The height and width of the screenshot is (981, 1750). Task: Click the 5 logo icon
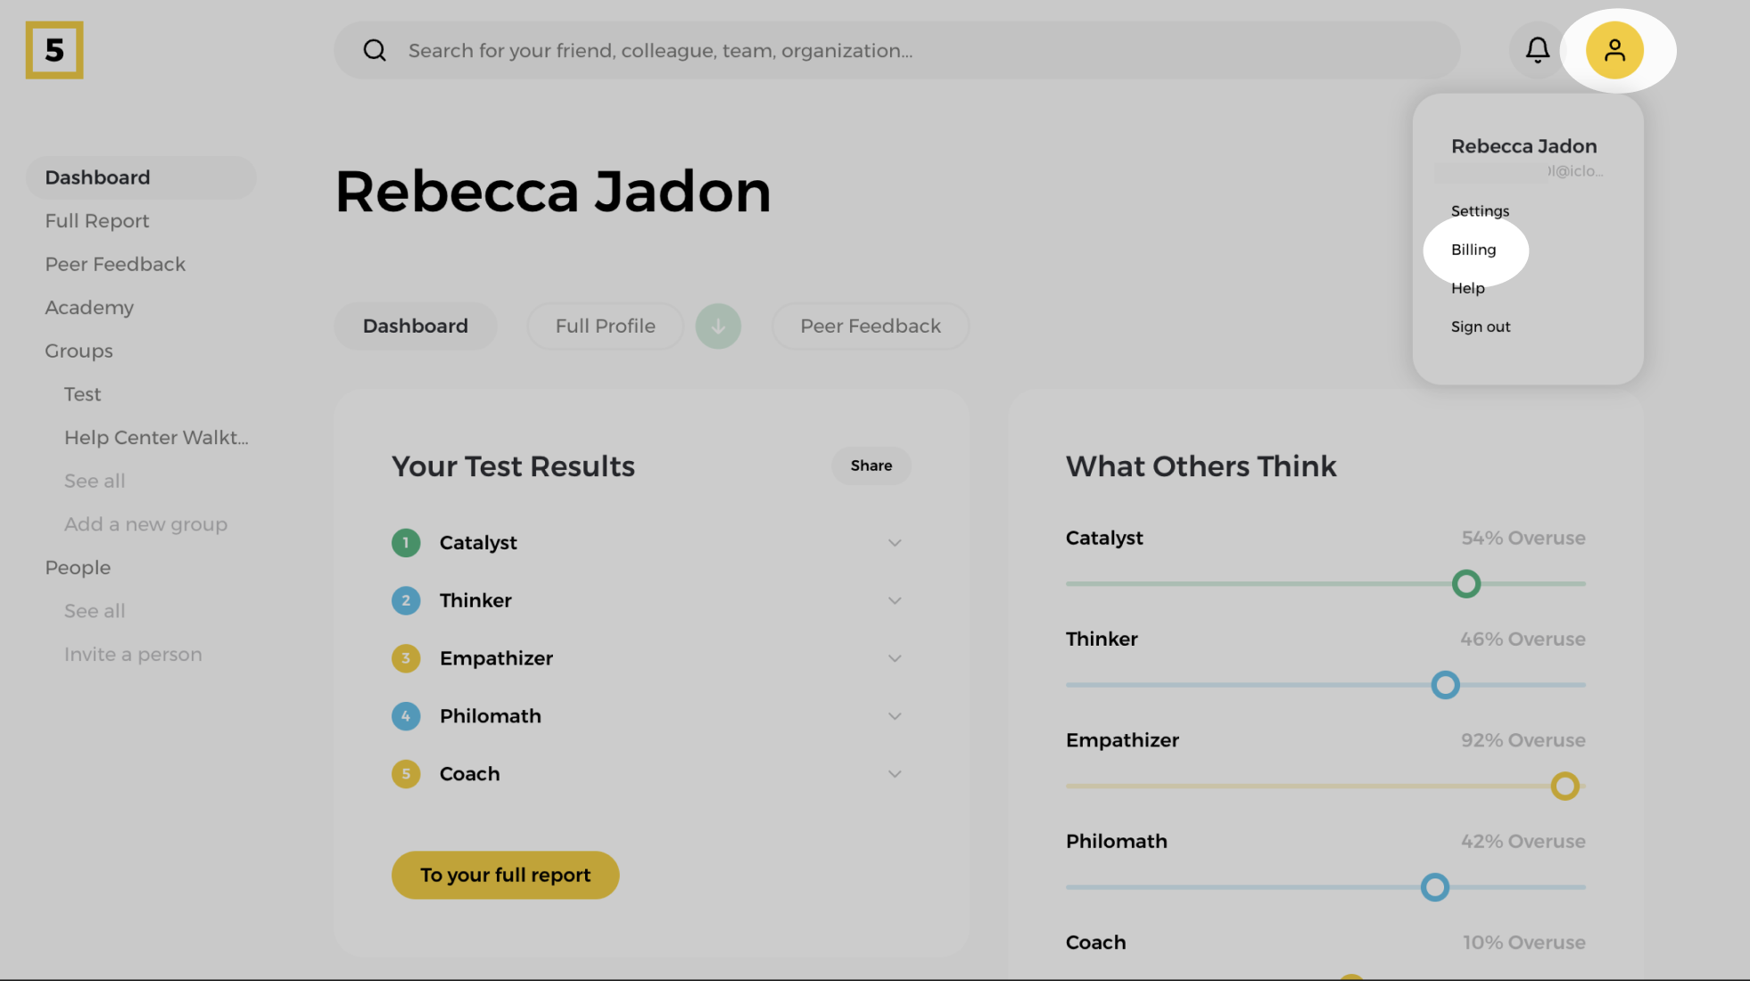(x=54, y=50)
